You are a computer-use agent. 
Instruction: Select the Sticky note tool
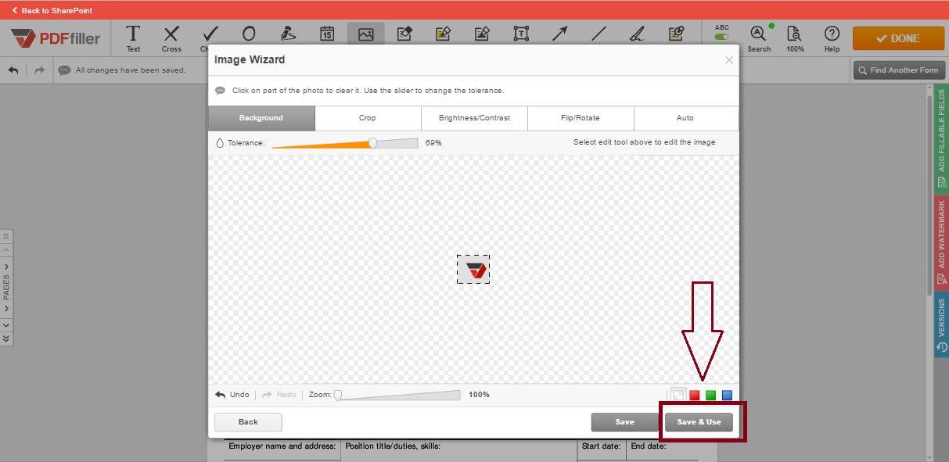tap(676, 34)
